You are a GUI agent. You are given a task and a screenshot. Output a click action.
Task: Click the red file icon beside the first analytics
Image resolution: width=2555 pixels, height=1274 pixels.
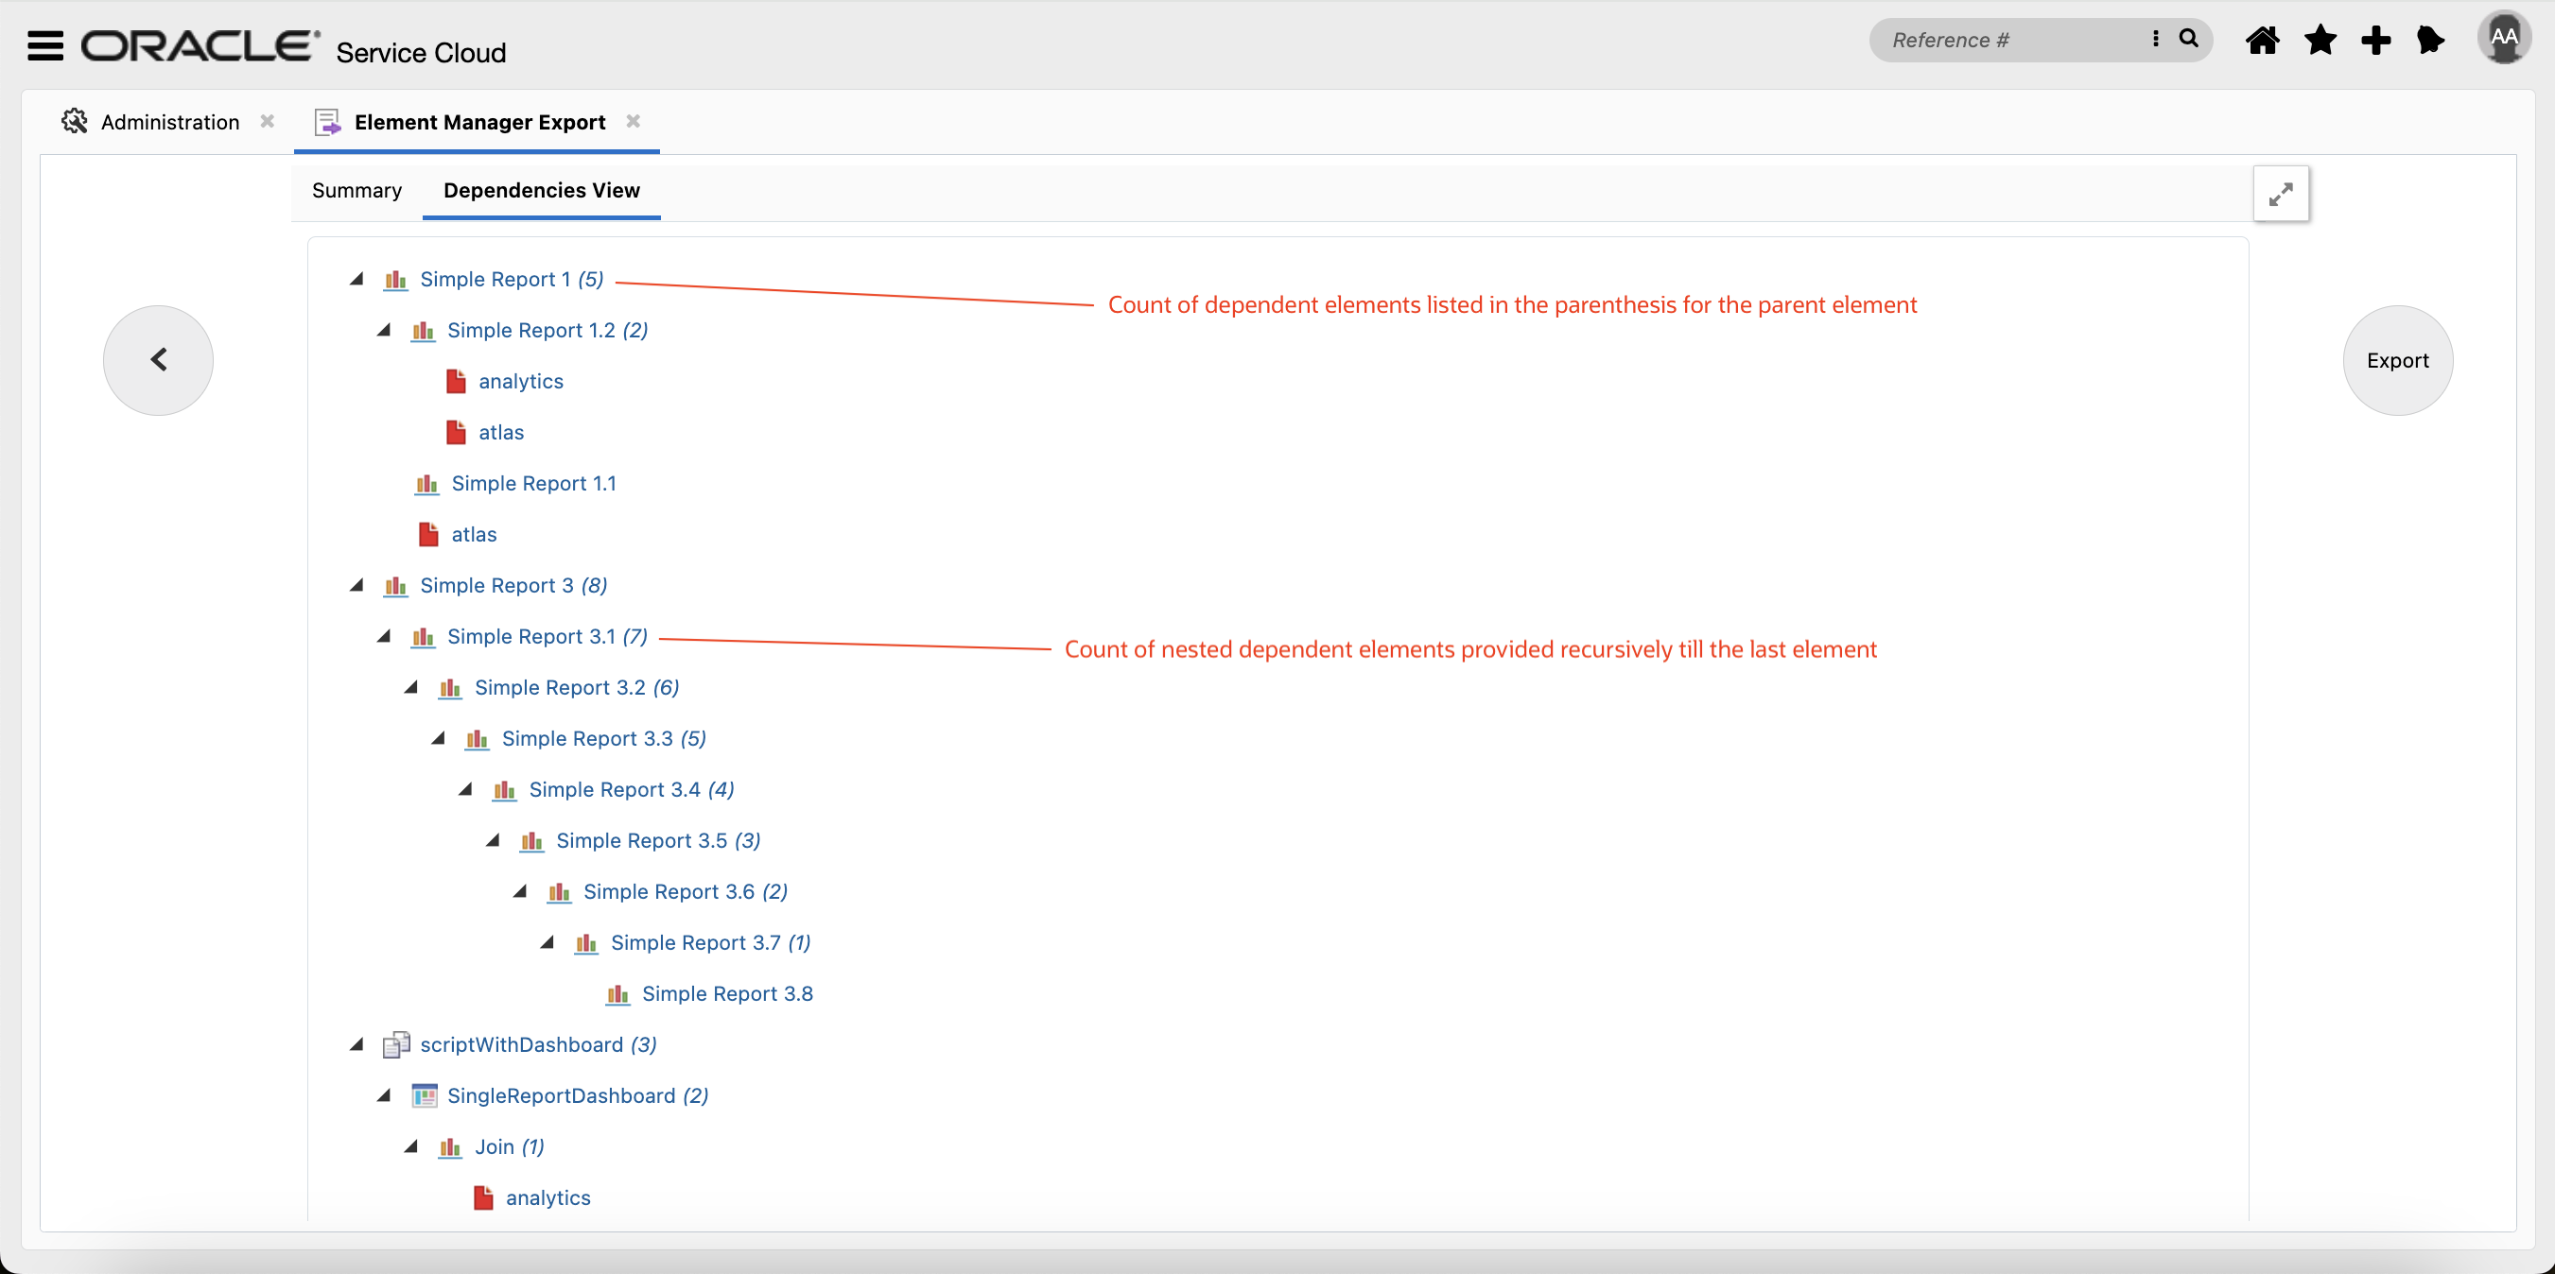click(x=455, y=381)
